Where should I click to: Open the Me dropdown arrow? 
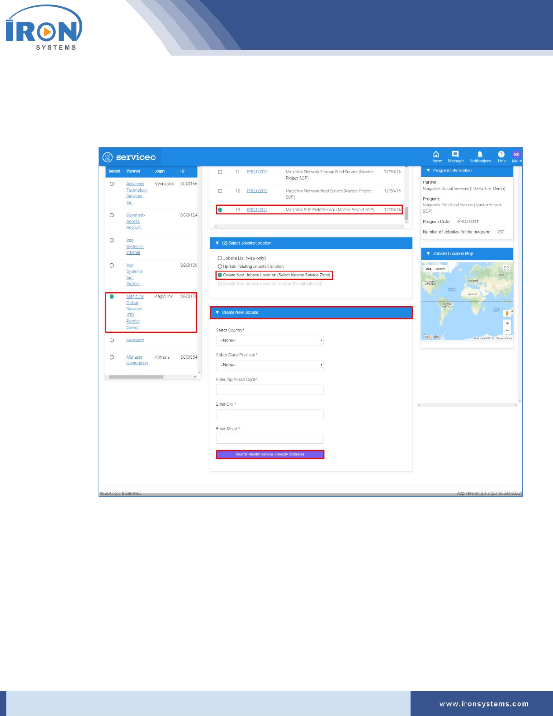pyautogui.click(x=520, y=161)
